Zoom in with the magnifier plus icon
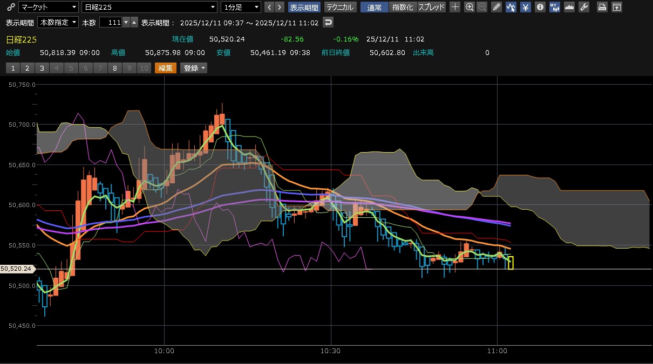The image size is (653, 364). click(x=469, y=7)
